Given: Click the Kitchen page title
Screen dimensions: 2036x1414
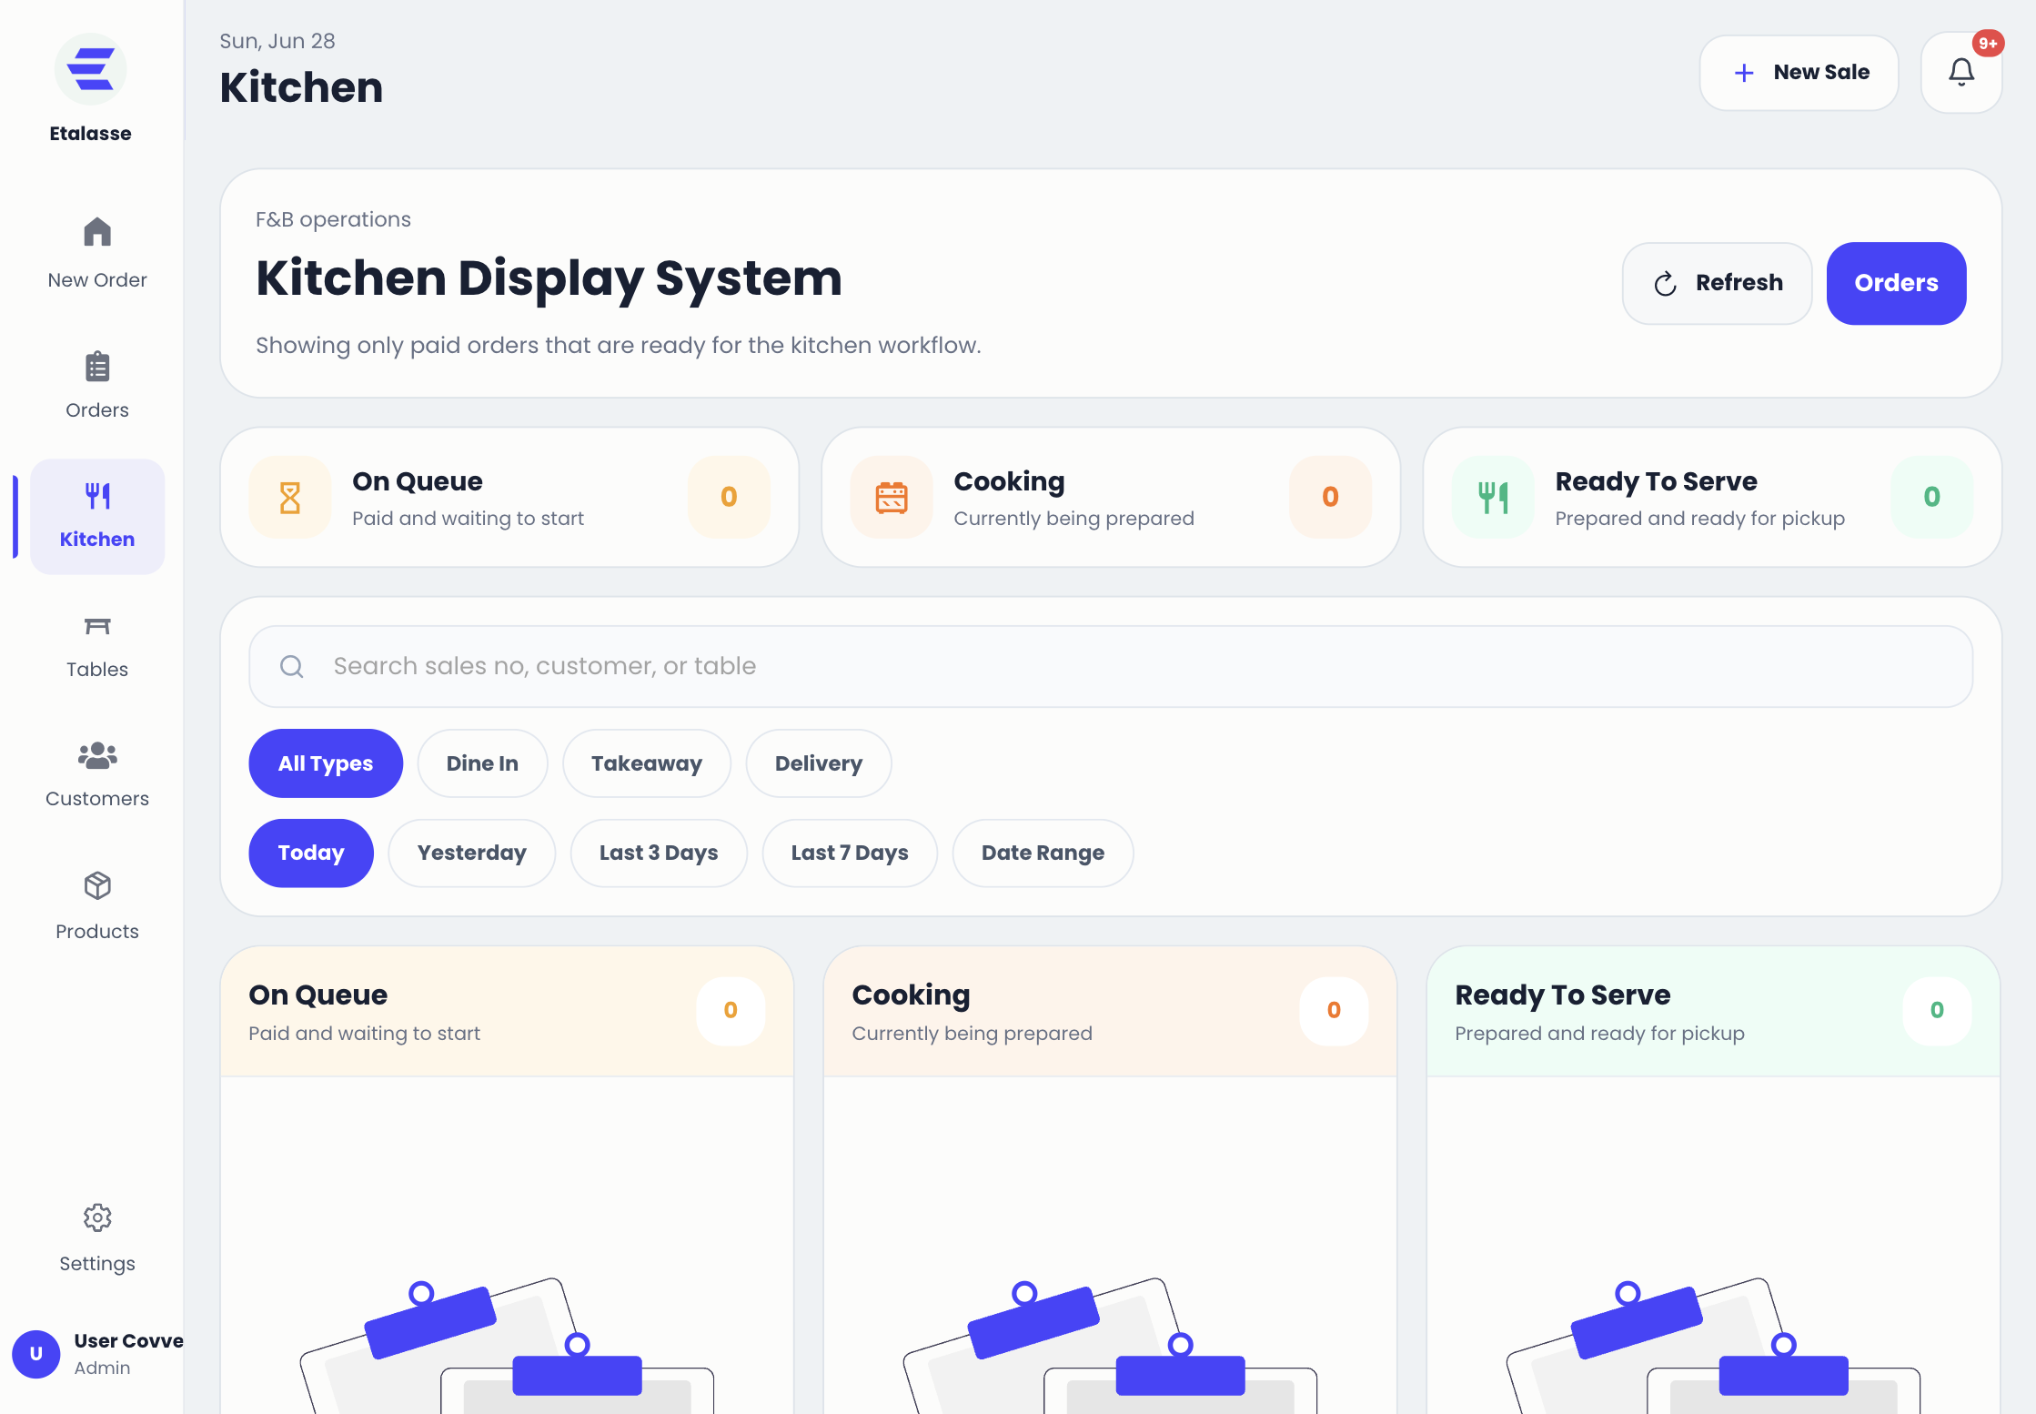Looking at the screenshot, I should point(301,87).
